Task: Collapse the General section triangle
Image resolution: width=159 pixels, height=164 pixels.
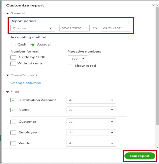Action: (x=8, y=14)
